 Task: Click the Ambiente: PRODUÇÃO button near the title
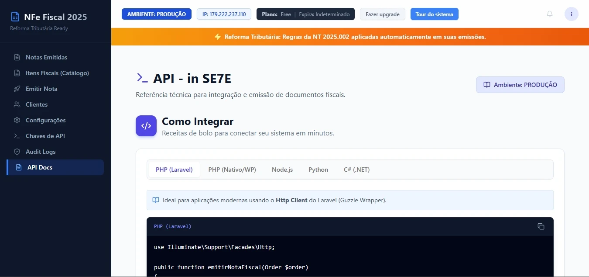(520, 85)
